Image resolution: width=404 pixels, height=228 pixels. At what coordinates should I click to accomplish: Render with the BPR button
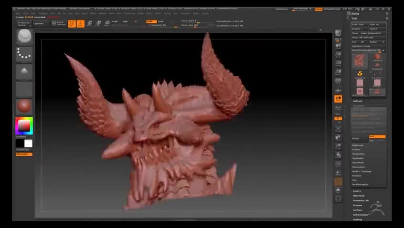[338, 33]
